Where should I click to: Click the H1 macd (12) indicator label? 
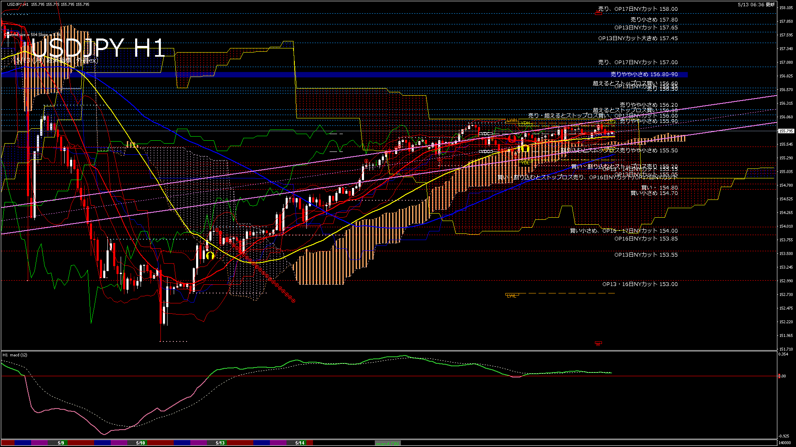coord(15,355)
